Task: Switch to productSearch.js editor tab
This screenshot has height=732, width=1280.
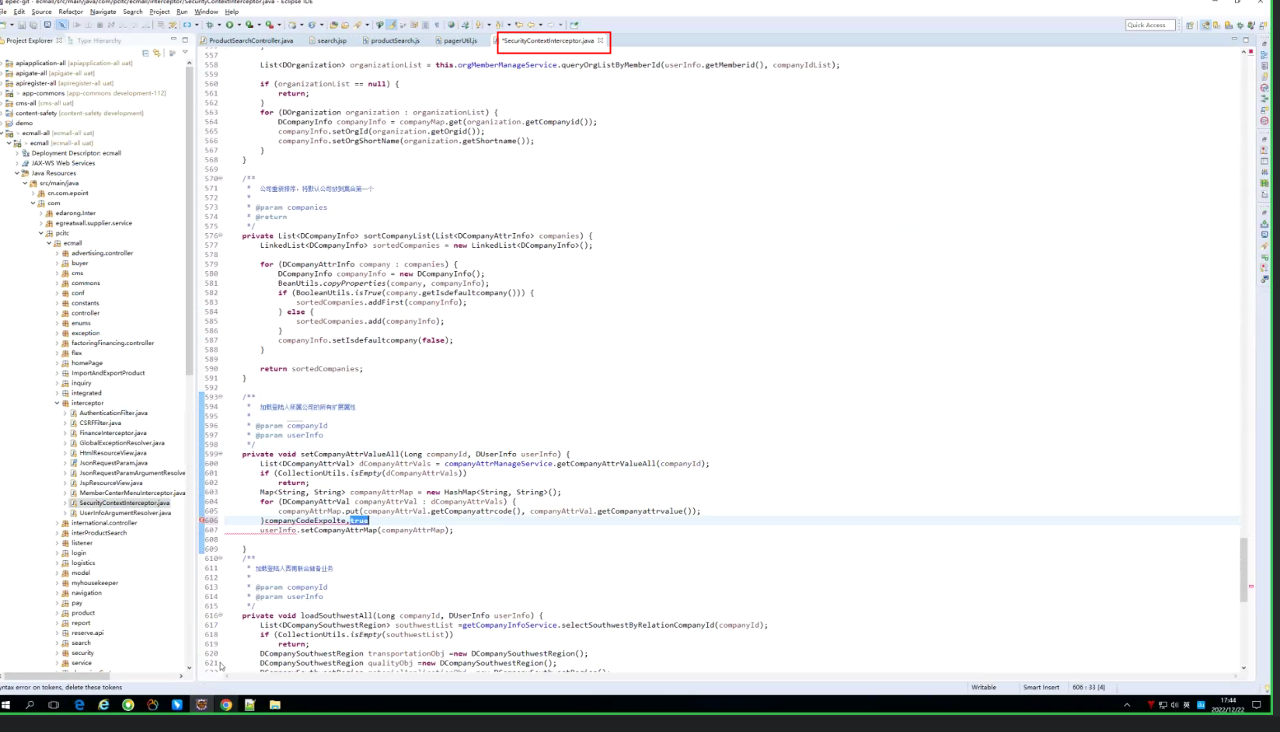Action: coord(391,40)
